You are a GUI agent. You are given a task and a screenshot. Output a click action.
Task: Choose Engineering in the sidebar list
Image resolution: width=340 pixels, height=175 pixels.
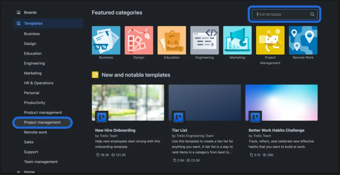[35, 63]
